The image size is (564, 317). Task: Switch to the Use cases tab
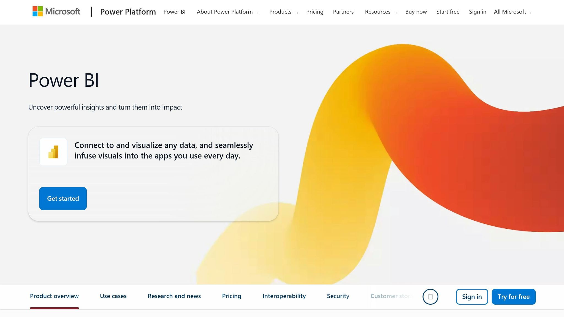[x=113, y=296]
